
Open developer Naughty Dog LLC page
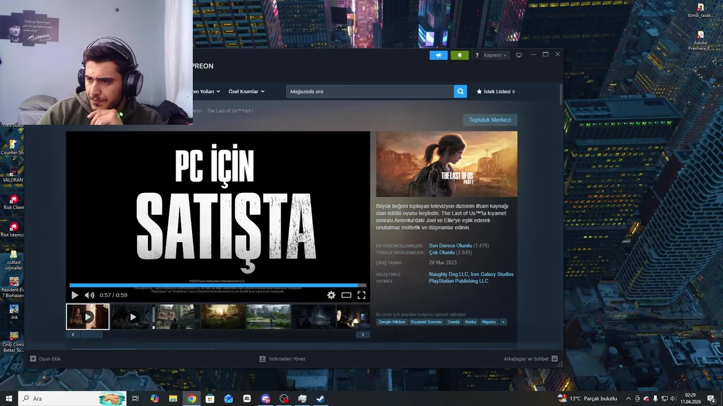click(448, 275)
